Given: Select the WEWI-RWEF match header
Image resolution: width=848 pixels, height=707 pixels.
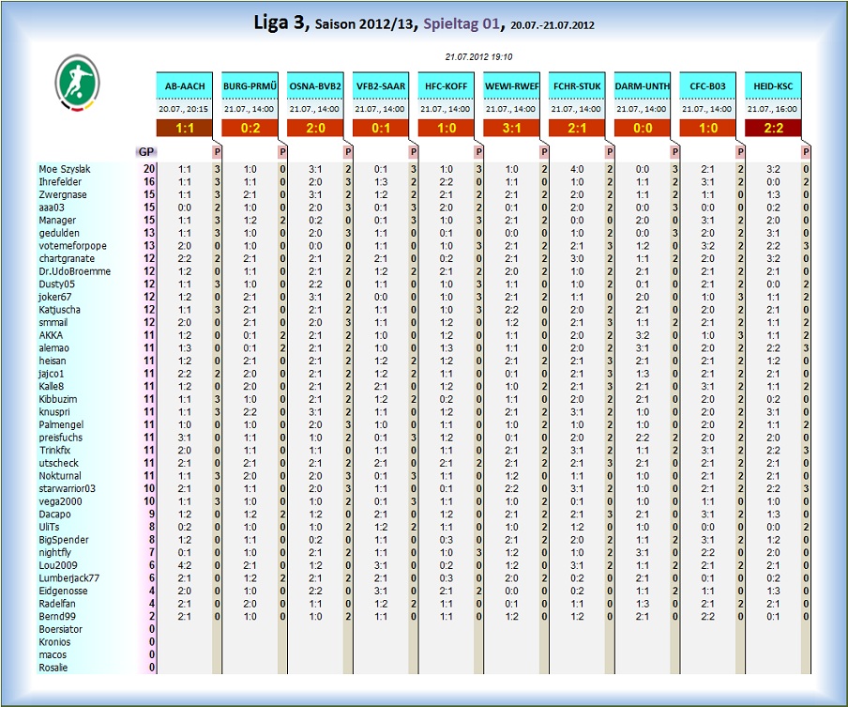Looking at the screenshot, I should tap(511, 86).
